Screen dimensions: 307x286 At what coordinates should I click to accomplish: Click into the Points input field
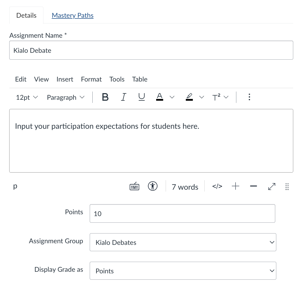182,213
